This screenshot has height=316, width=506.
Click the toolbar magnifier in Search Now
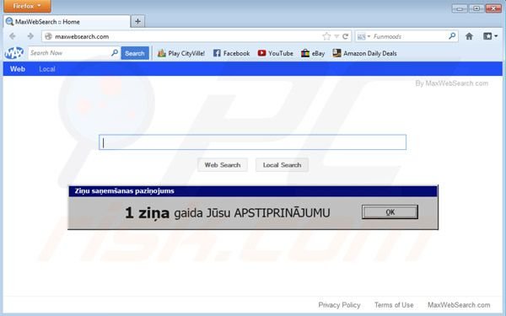pyautogui.click(x=115, y=52)
